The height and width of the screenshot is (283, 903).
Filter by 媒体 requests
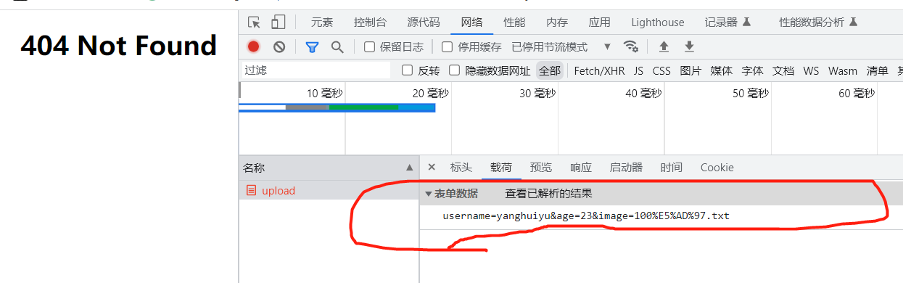(x=722, y=70)
